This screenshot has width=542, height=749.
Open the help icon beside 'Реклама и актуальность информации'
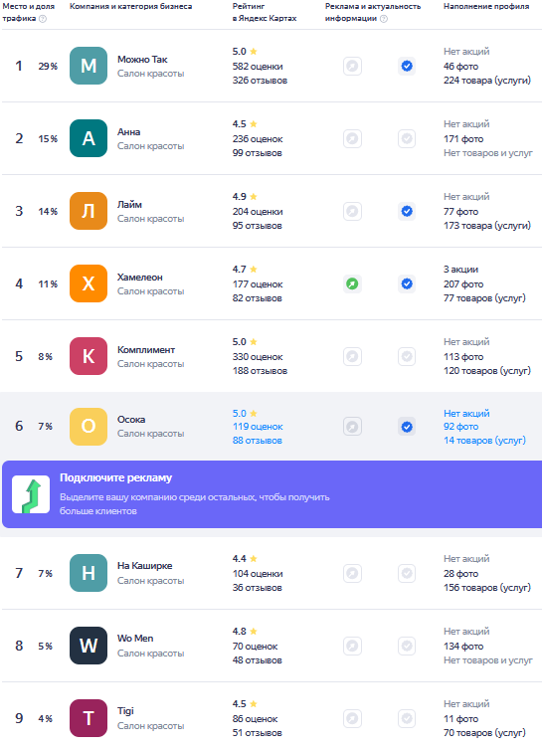pyautogui.click(x=384, y=19)
